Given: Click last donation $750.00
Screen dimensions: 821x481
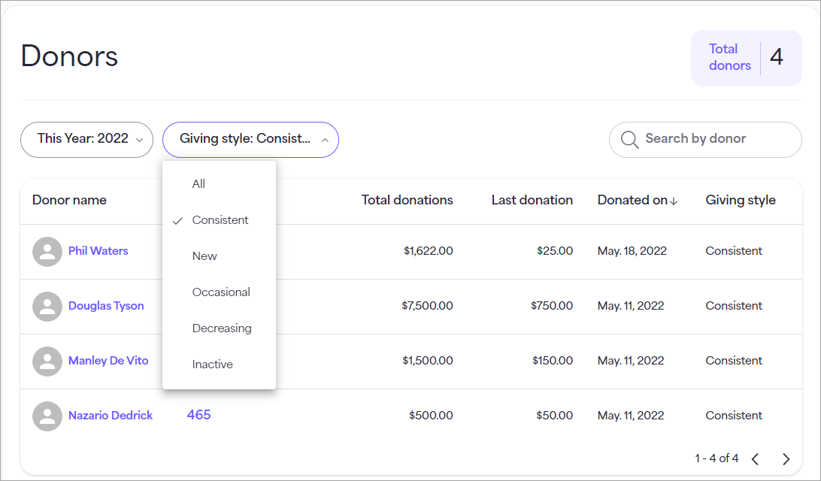Looking at the screenshot, I should point(552,306).
